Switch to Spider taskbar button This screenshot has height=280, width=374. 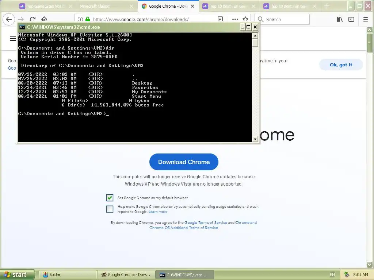point(67,275)
